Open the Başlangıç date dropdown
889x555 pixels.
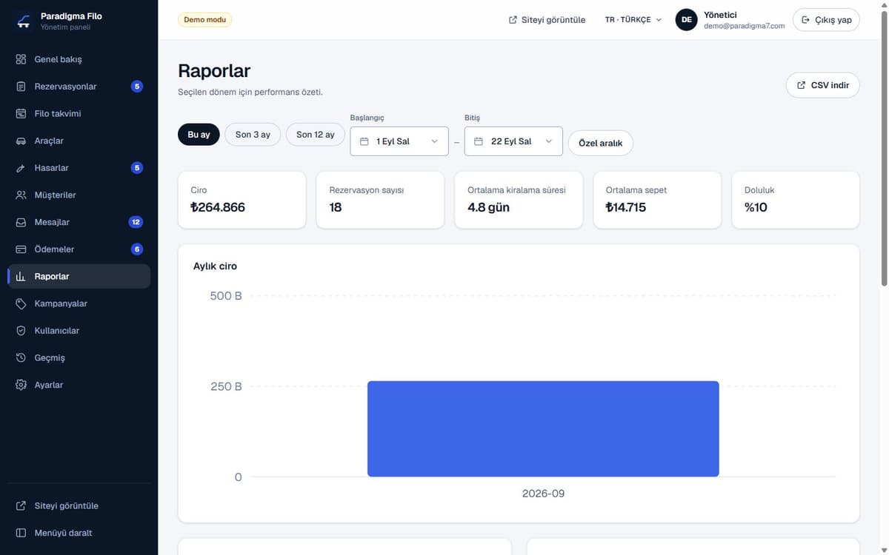pos(399,141)
